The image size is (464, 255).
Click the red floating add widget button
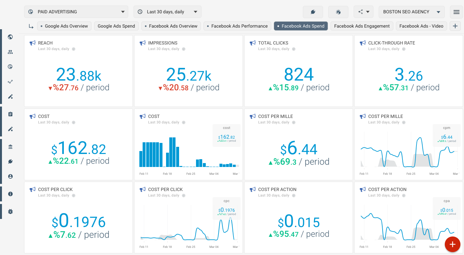(452, 245)
